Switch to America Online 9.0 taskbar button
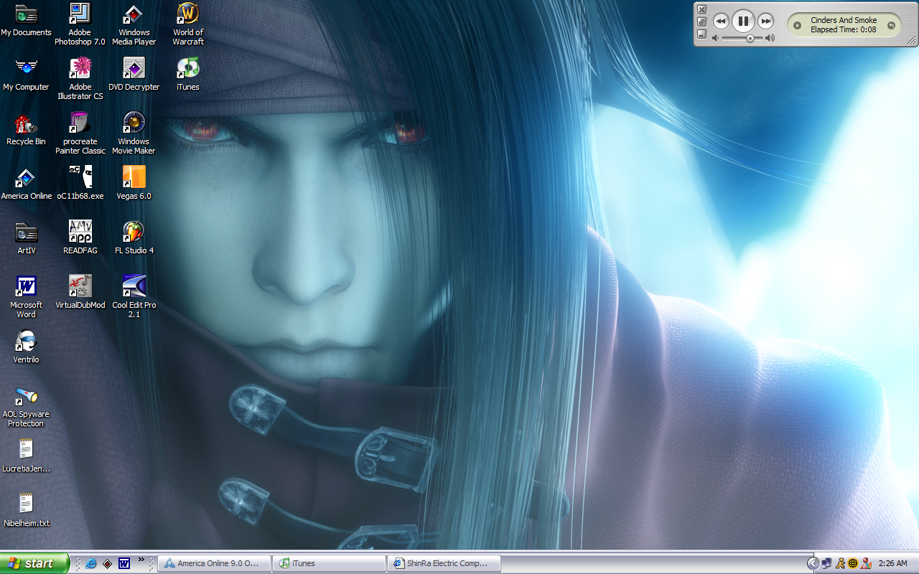The width and height of the screenshot is (919, 574). pyautogui.click(x=215, y=563)
